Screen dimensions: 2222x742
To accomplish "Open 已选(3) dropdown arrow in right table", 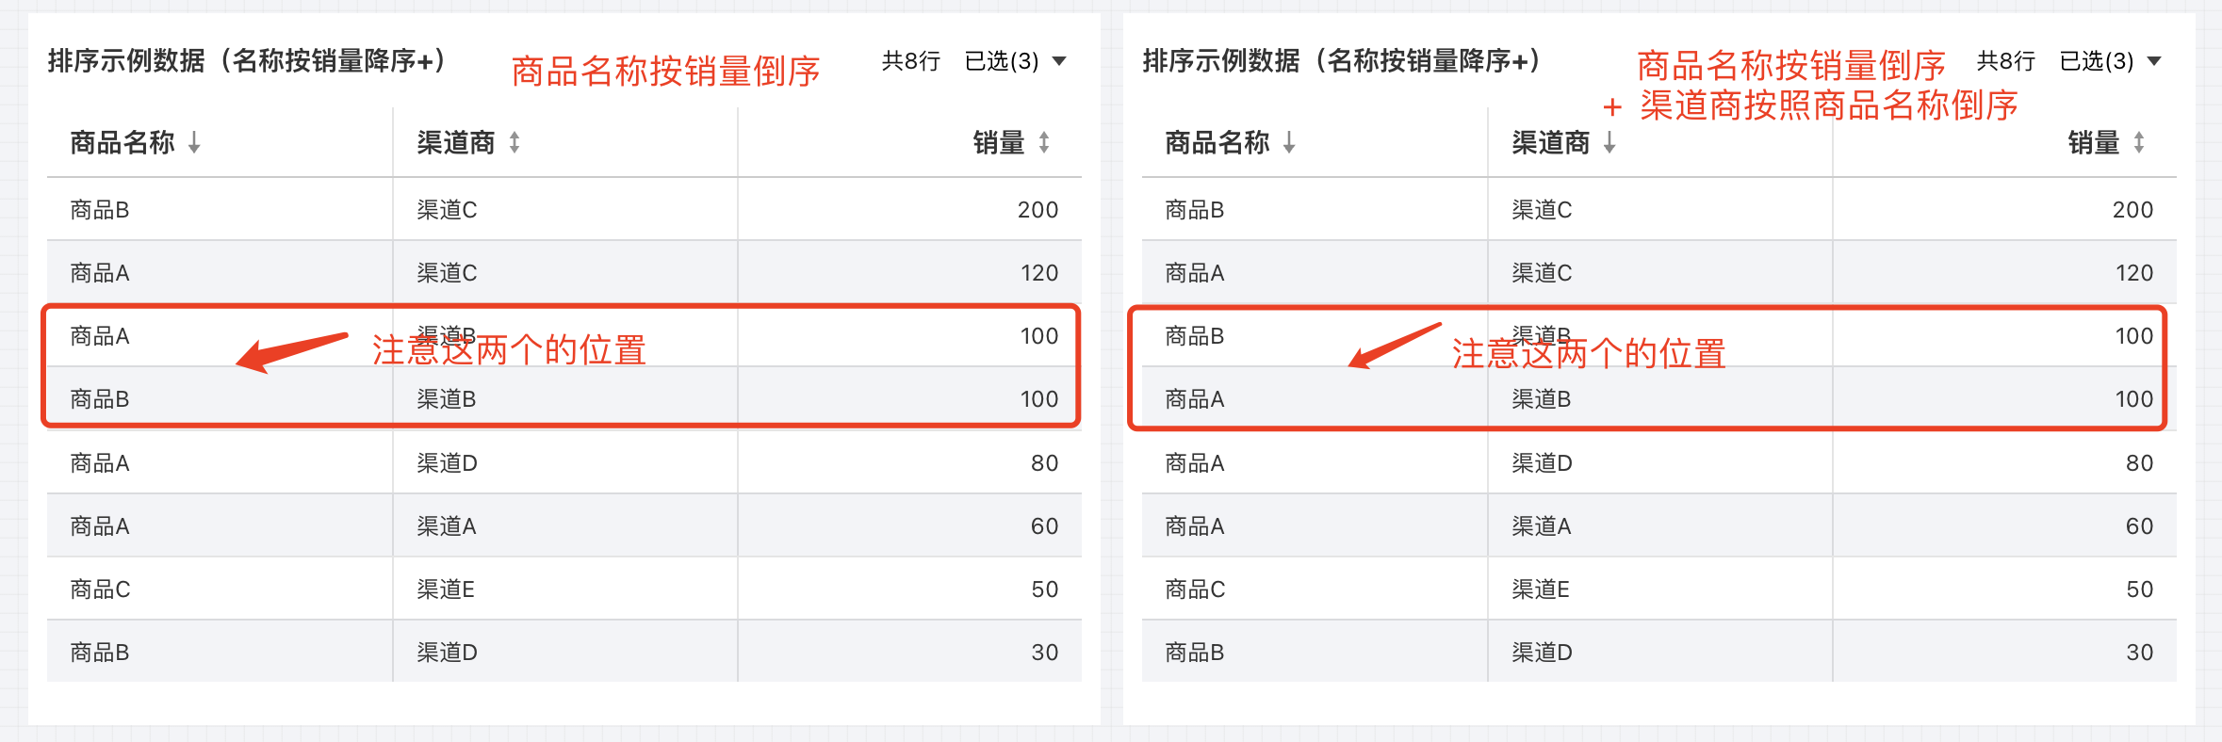I will [x=2154, y=61].
